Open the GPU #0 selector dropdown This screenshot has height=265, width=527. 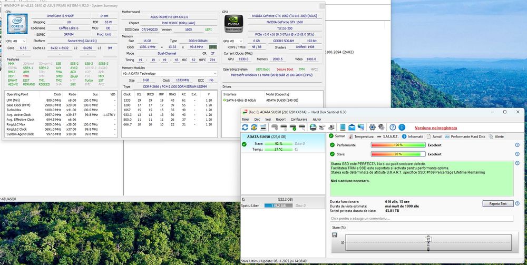(x=232, y=41)
